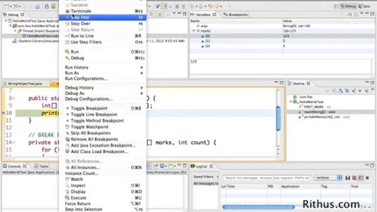The width and height of the screenshot is (377, 212).
Task: Choose Step Over from the menu
Action: 102,24
